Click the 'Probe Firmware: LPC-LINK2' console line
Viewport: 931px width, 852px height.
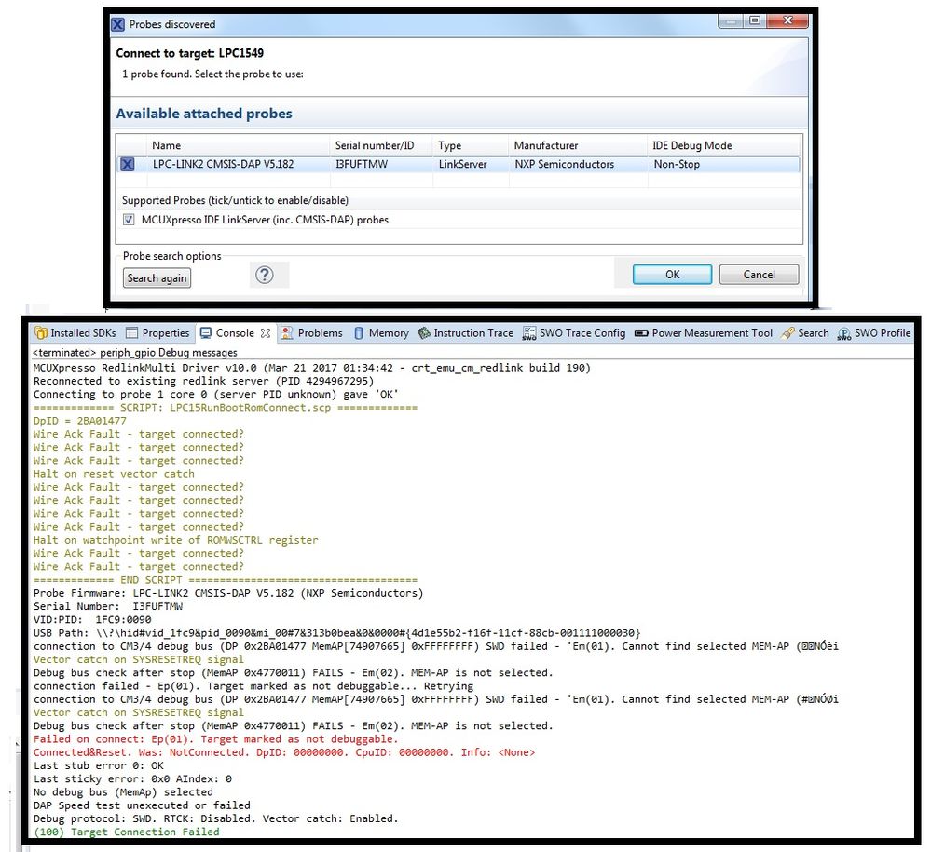click(228, 593)
